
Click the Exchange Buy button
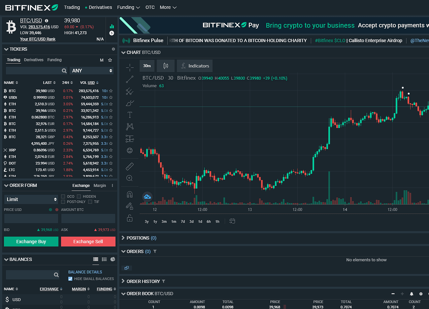click(31, 242)
